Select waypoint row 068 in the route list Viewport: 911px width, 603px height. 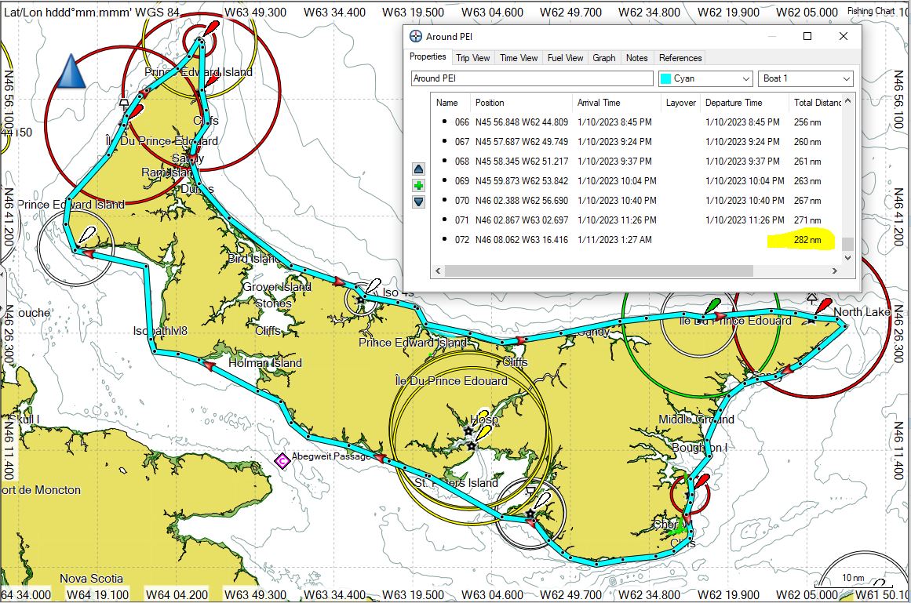click(x=637, y=162)
